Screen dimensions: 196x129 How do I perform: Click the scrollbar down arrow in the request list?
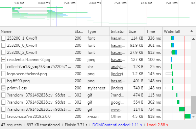(193, 117)
